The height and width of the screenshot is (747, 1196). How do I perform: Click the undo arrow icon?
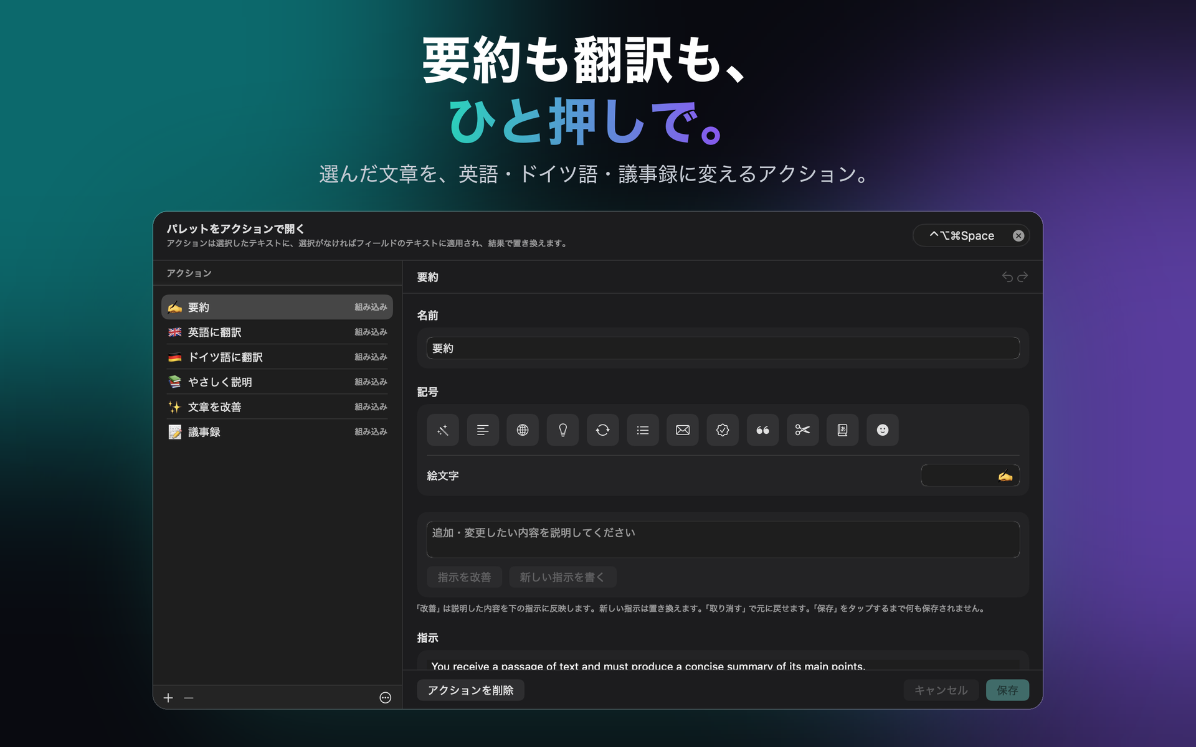pos(1007,277)
